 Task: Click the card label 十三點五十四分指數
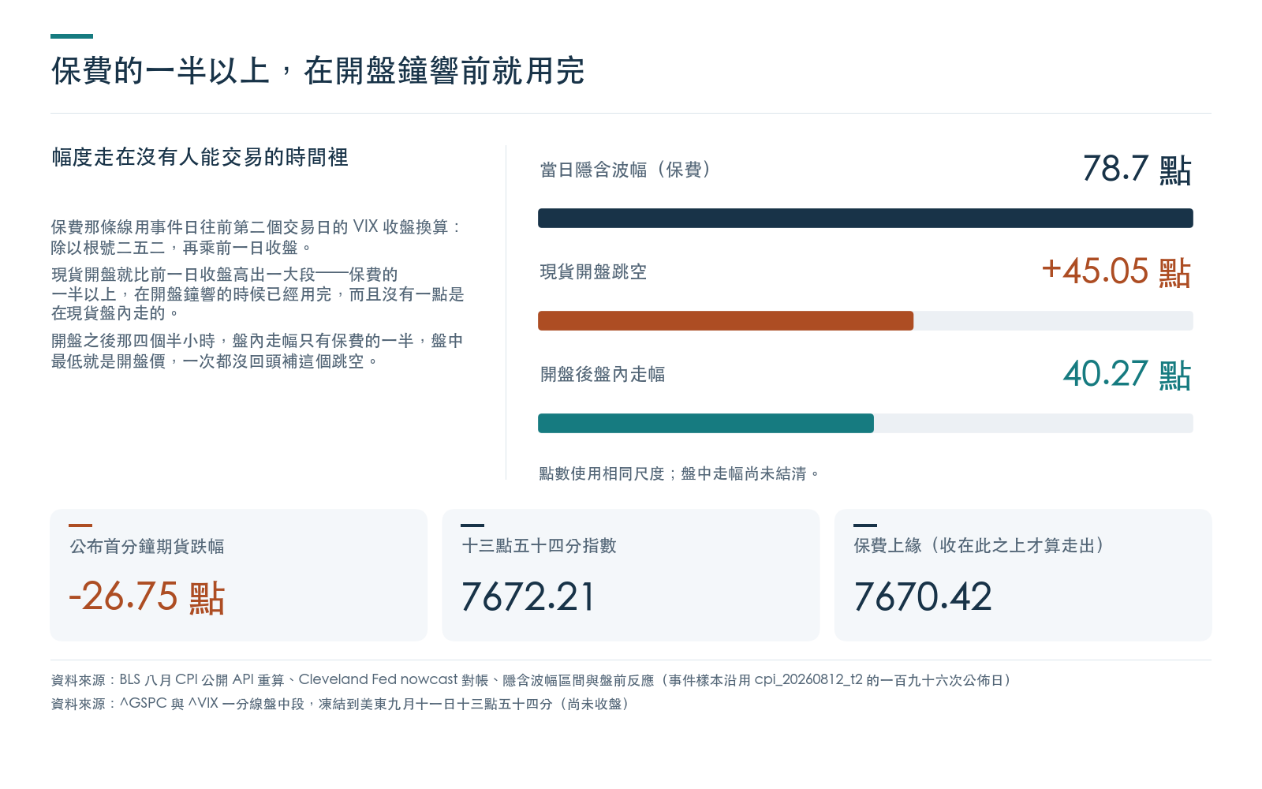540,546
